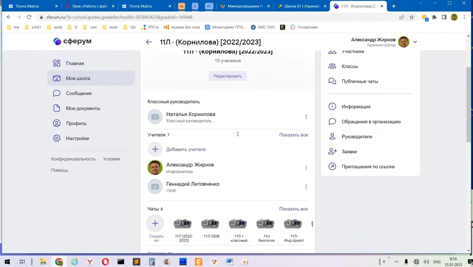
Task: Expand the Александр Жирнов account dropdown arrow
Action: point(415,42)
